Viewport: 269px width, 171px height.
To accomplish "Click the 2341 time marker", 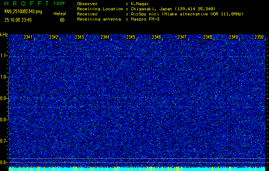I will tap(28, 37).
